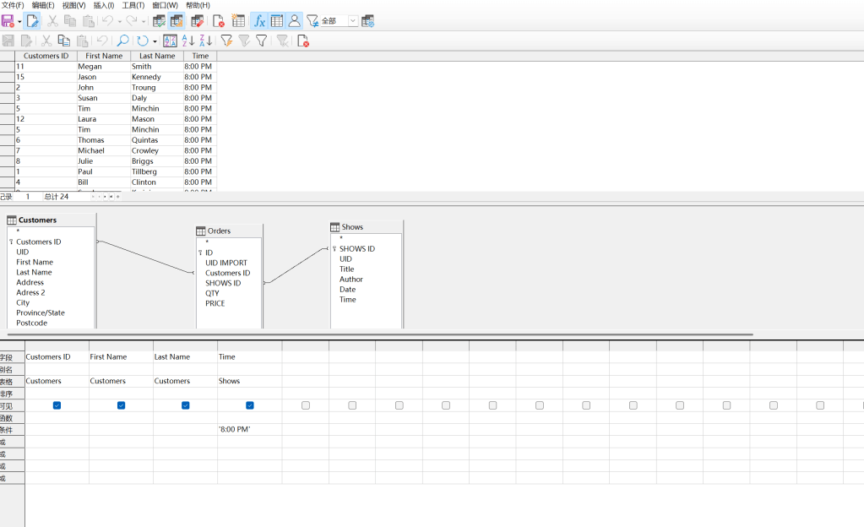Click the Add Tables icon

click(239, 21)
